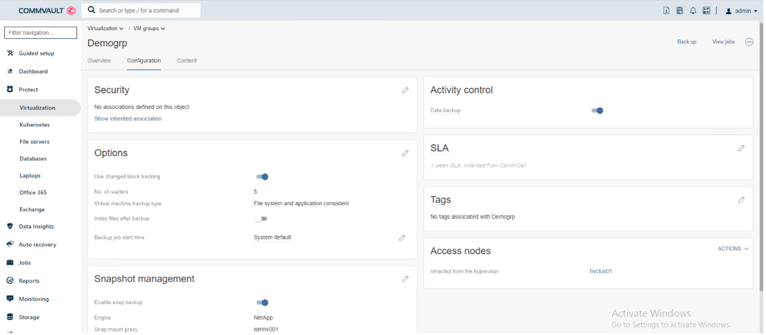Enable Index files after backup
766x335 pixels.
(x=261, y=219)
